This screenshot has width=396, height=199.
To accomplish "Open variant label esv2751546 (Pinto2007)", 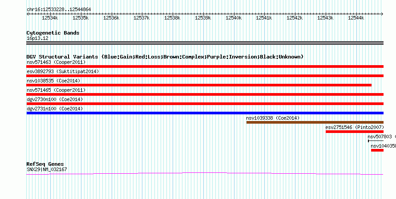I will click(355, 127).
